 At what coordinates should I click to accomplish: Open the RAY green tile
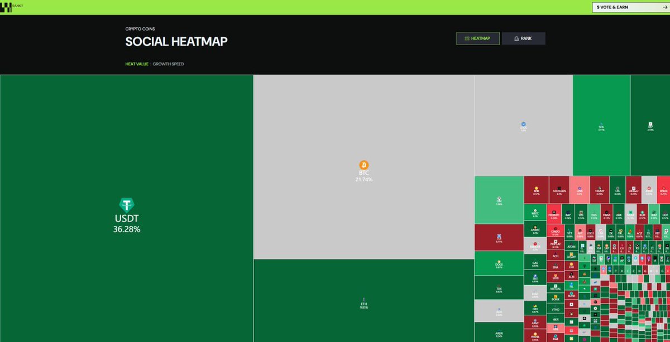(568, 214)
